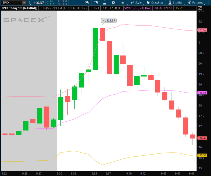Click the date field D: 8/4/26 9:49 AM

(51, 8)
